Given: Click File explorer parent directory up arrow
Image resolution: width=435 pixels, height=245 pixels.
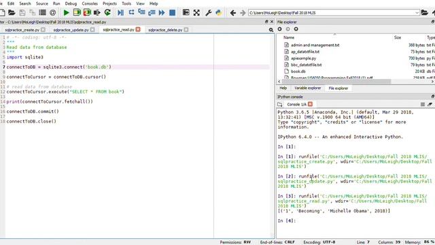Looking at the screenshot, I should coord(296,29).
